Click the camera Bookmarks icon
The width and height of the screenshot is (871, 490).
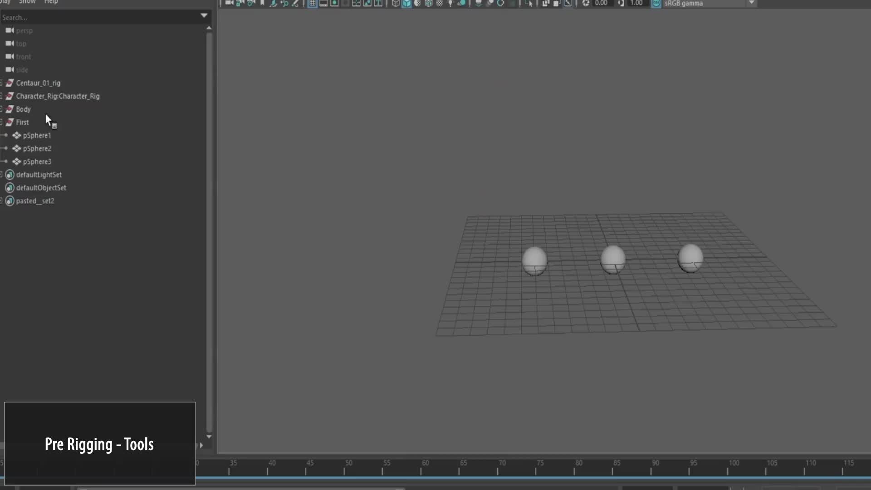click(262, 3)
